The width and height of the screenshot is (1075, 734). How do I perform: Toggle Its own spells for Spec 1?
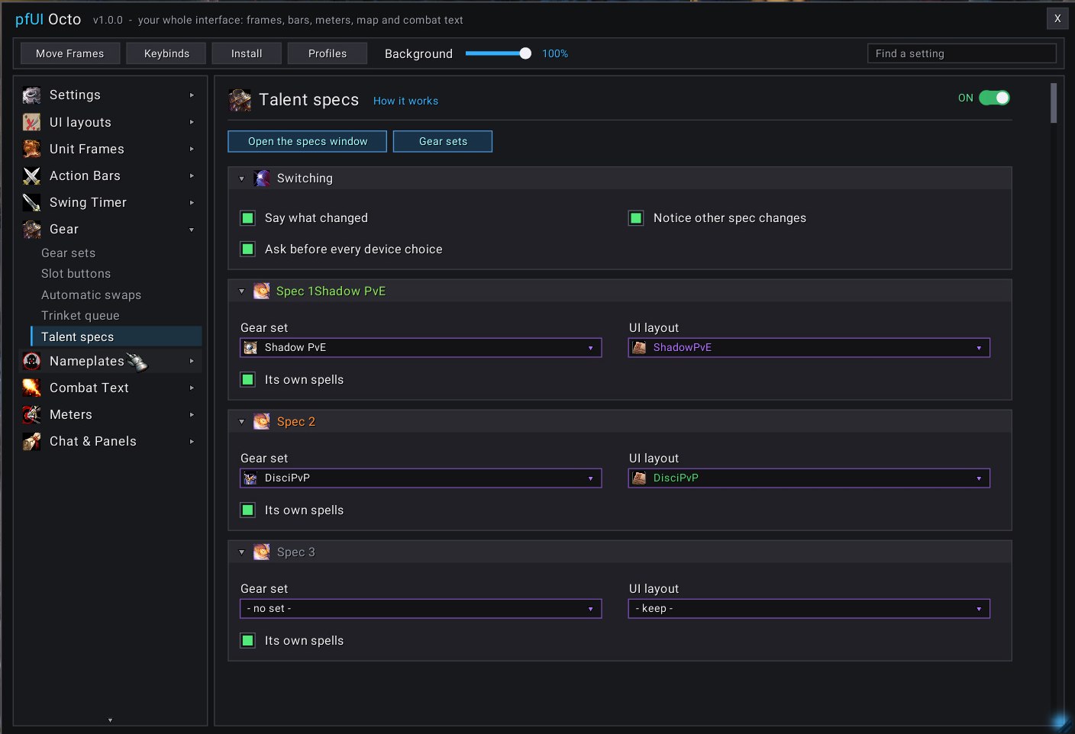247,380
